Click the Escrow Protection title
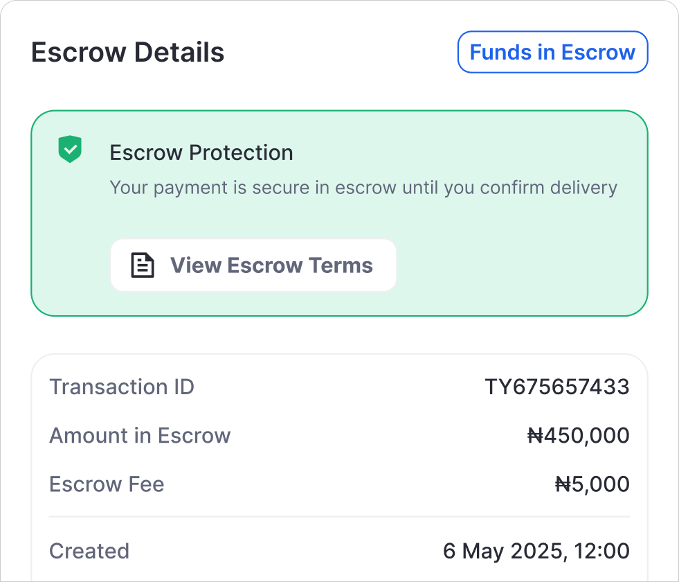679x582 pixels. (201, 152)
